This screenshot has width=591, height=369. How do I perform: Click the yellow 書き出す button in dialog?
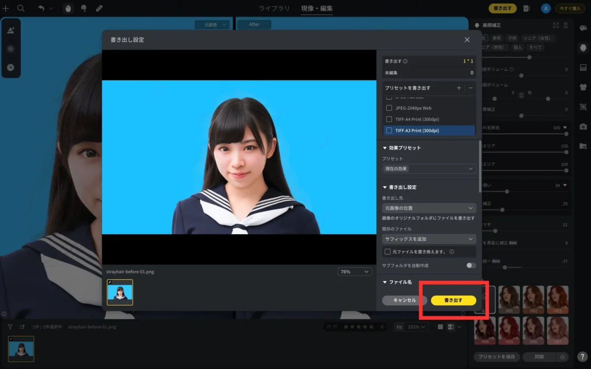453,300
